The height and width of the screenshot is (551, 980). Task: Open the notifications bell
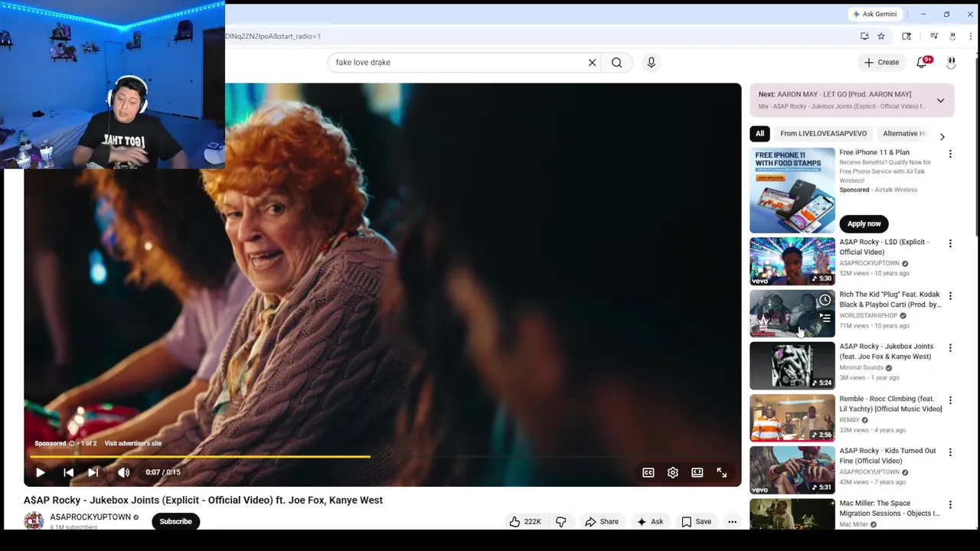coord(922,62)
